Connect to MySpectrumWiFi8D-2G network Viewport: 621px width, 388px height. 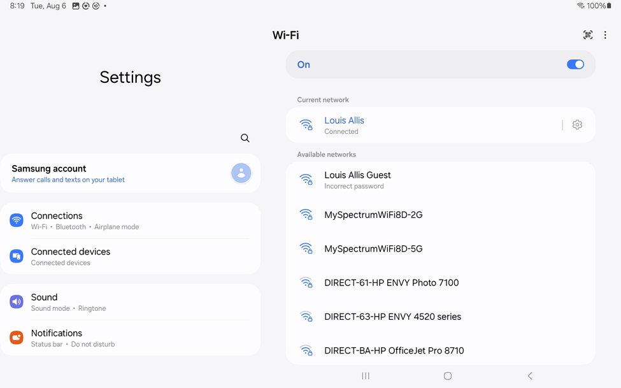(373, 215)
